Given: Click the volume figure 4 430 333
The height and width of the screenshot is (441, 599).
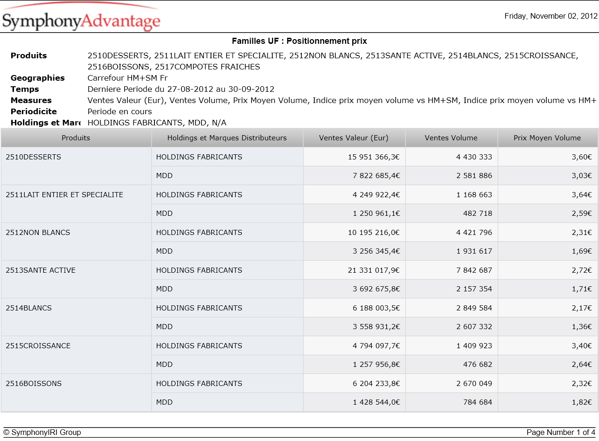Looking at the screenshot, I should coord(474,157).
